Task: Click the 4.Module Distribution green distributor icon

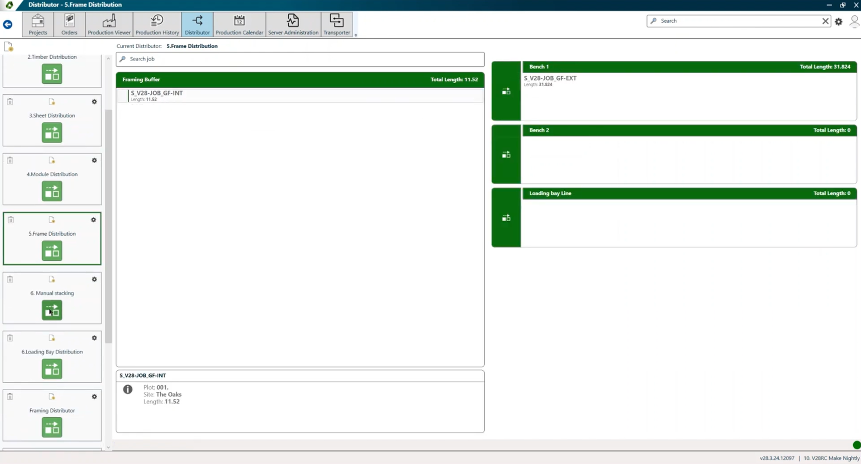Action: [x=52, y=191]
